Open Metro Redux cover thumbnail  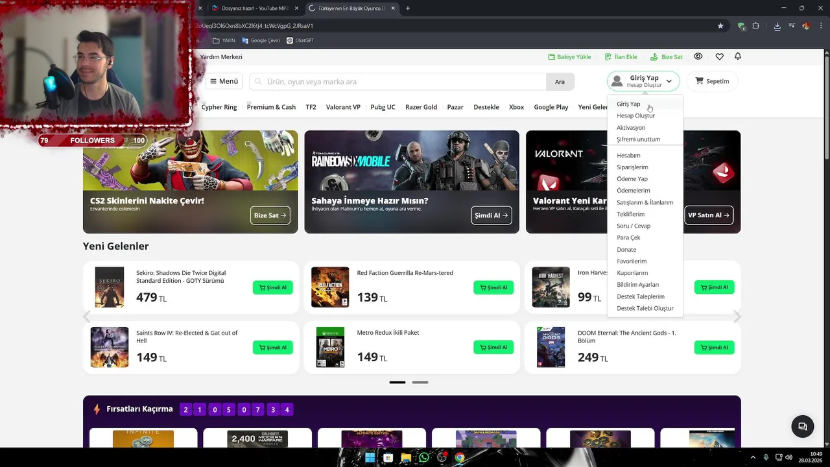click(330, 347)
